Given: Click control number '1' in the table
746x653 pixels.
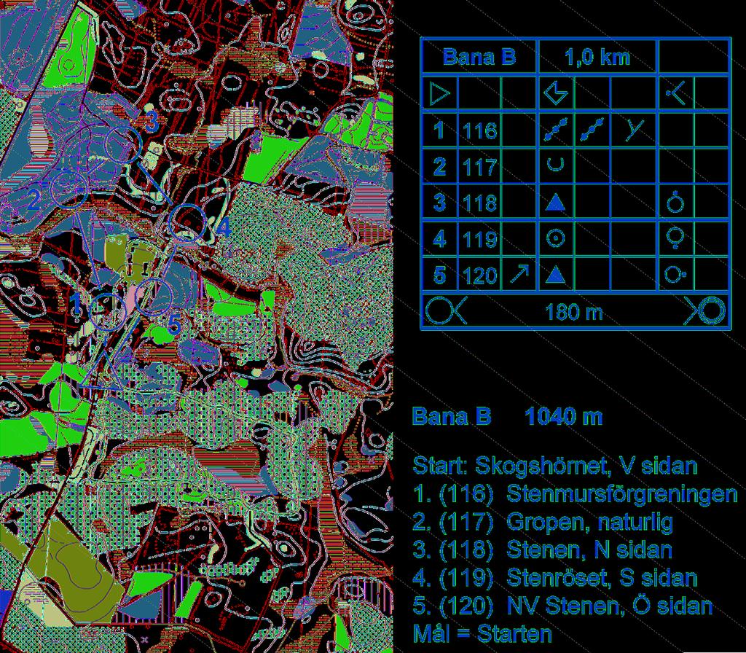Looking at the screenshot, I should click(439, 130).
